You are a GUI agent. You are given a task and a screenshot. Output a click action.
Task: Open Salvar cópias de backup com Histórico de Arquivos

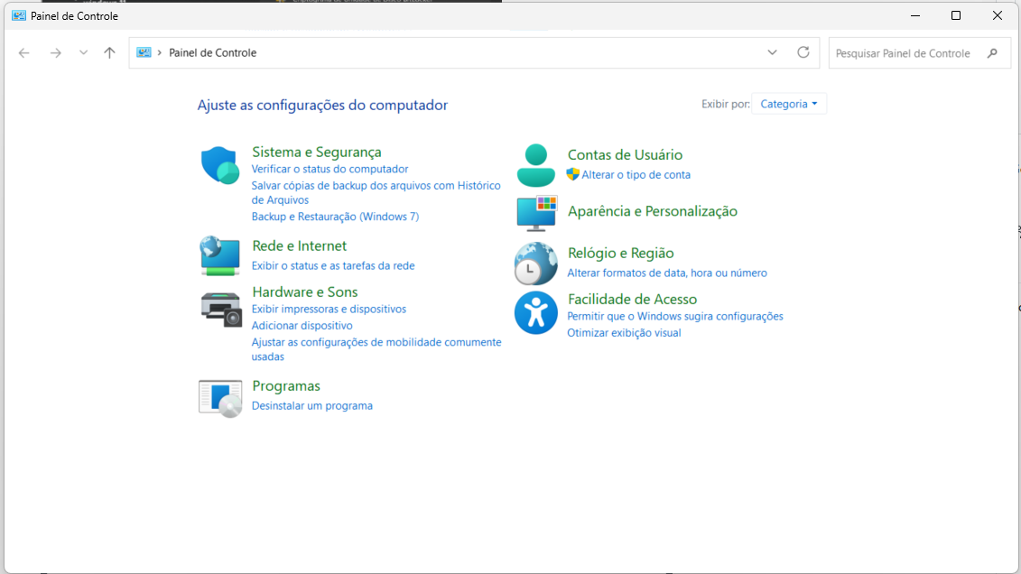376,192
